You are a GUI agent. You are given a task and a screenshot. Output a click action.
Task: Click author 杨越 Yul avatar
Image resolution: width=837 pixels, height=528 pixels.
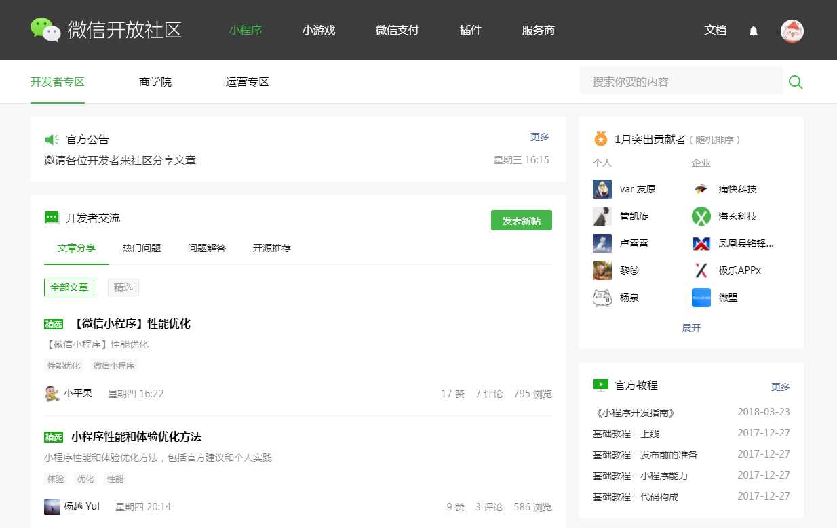(x=52, y=506)
